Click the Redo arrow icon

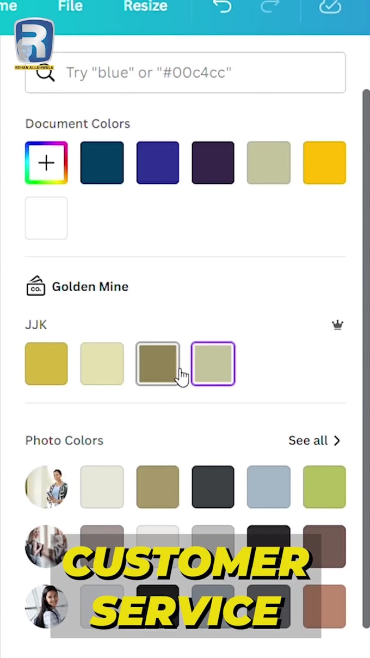point(270,7)
